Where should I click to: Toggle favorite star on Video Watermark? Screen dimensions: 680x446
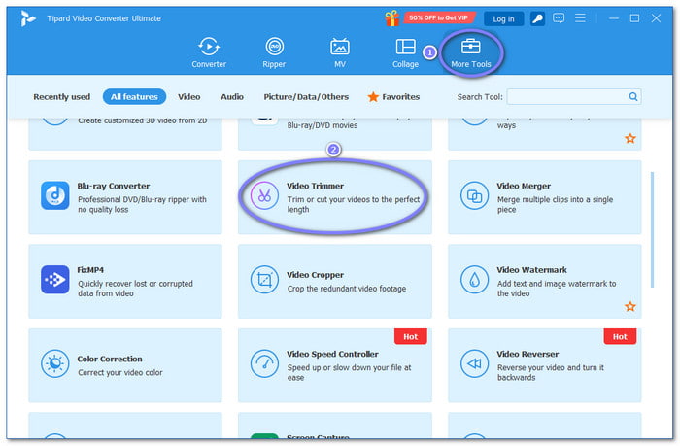629,306
